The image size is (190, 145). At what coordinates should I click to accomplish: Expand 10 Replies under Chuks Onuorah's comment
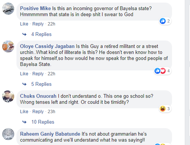point(43,122)
